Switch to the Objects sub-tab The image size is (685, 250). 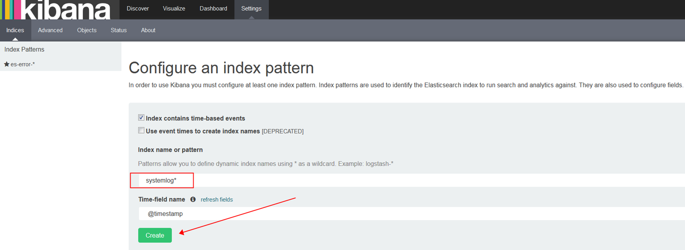point(87,30)
